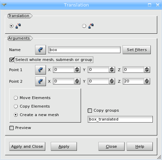Screen dimensions: 162x160
Task: Choose the Copy Elements option
Action: pos(16,106)
